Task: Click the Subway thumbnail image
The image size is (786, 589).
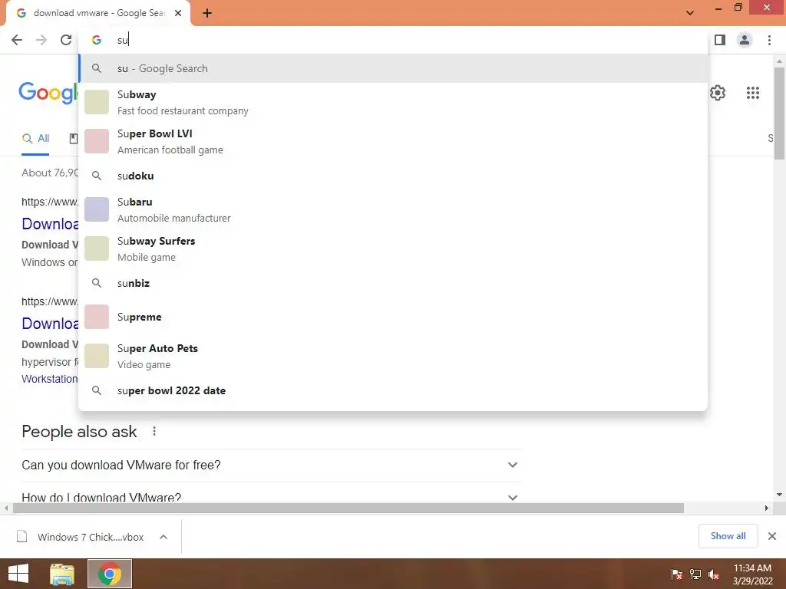Action: click(x=97, y=102)
